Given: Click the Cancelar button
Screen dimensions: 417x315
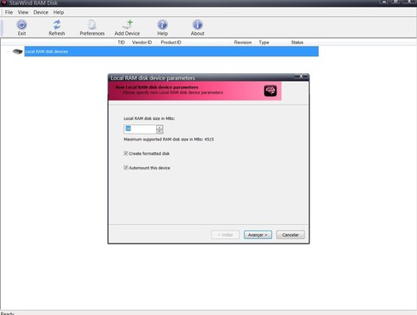Looking at the screenshot, I should pos(290,235).
